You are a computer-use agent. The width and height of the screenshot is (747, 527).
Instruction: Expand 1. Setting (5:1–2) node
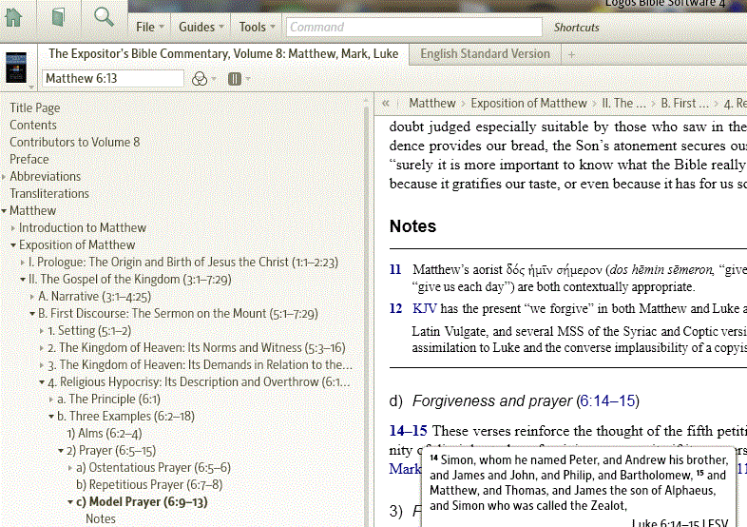pyautogui.click(x=42, y=331)
